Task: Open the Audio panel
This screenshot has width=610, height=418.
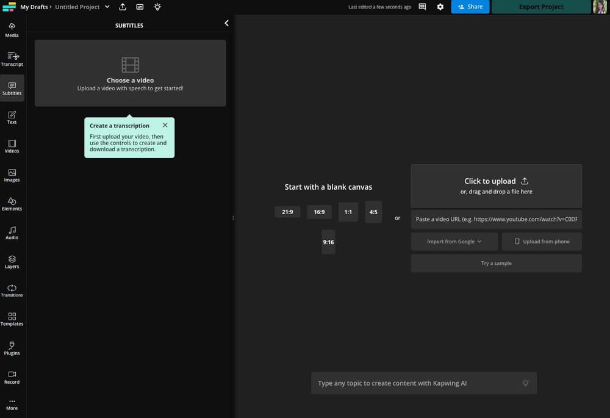Action: coord(12,232)
